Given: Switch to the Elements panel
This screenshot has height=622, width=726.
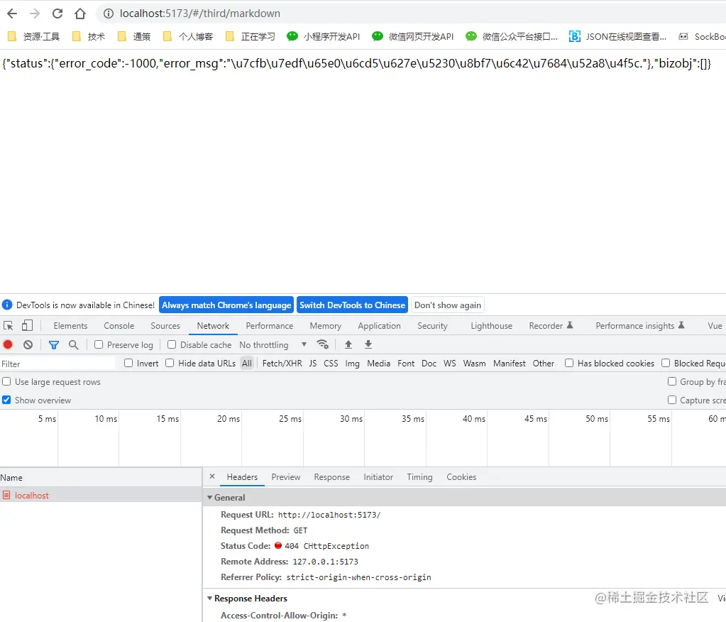Looking at the screenshot, I should click(70, 326).
